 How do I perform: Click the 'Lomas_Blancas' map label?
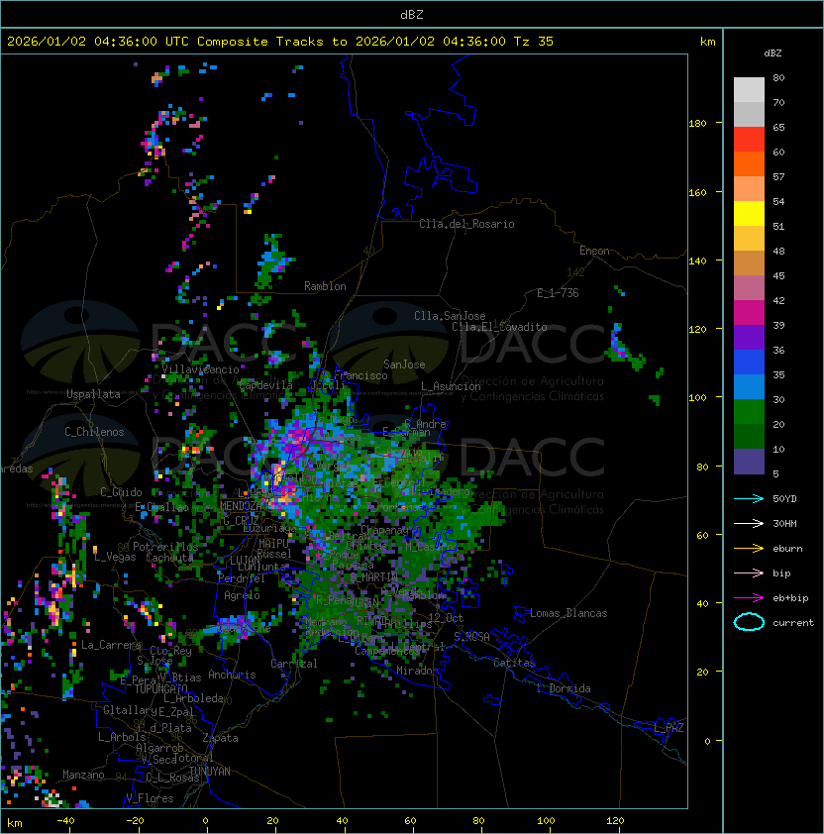coord(568,613)
